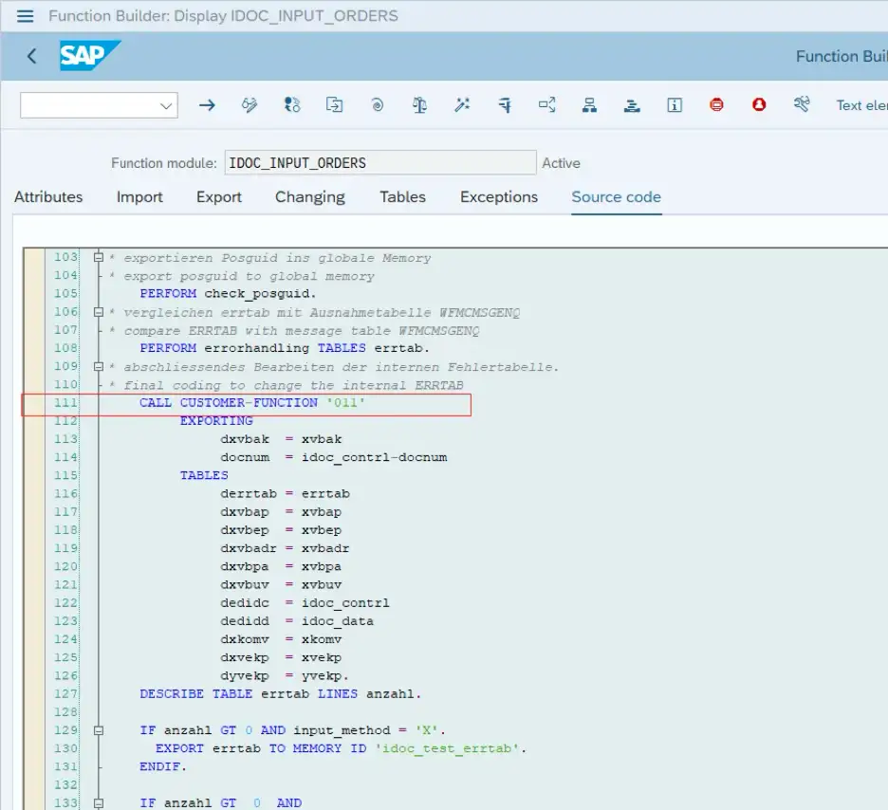Click the Enhance spiral icon
This screenshot has height=810, width=888.
tap(378, 105)
